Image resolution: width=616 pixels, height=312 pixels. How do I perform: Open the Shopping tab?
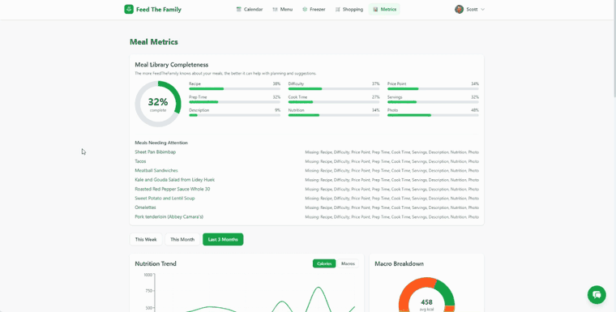click(x=349, y=10)
